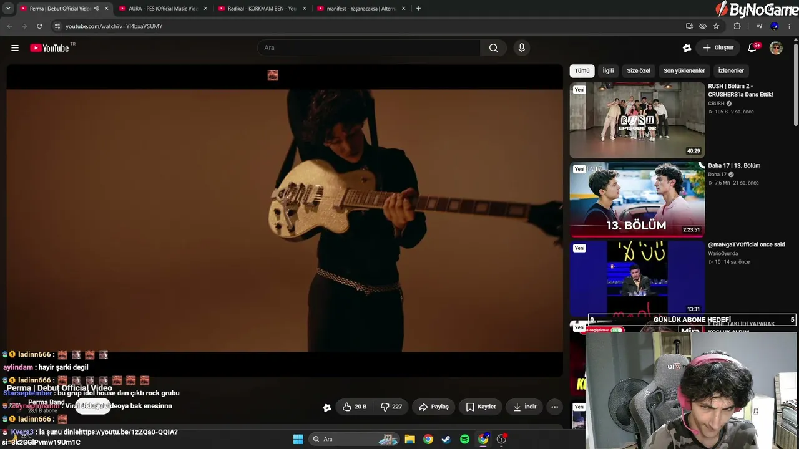Go to the YouTube home logo
The height and width of the screenshot is (449, 799).
(50, 48)
